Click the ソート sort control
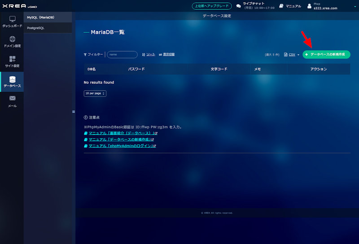359x244 pixels. [149, 54]
